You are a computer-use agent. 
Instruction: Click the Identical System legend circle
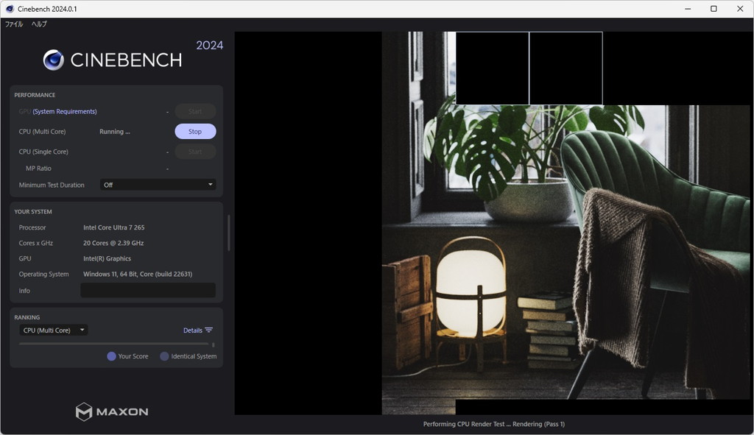tap(164, 356)
